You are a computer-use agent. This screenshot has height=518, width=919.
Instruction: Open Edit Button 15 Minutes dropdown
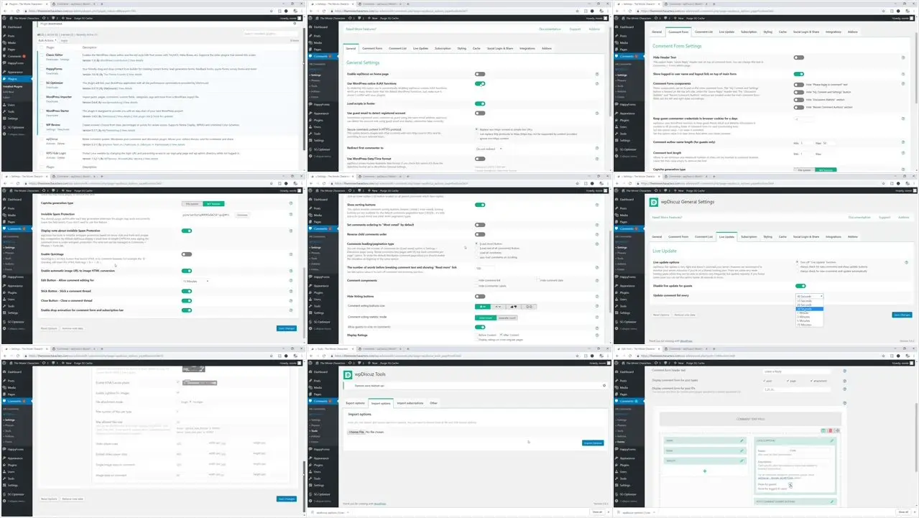pyautogui.click(x=195, y=281)
